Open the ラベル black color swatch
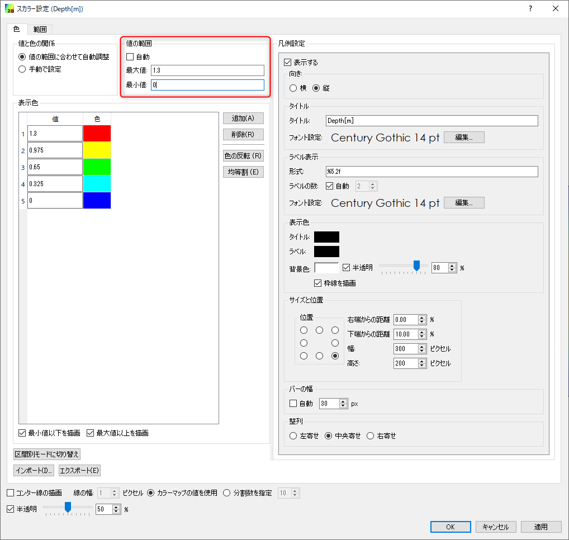This screenshot has height=540, width=569. (x=326, y=252)
